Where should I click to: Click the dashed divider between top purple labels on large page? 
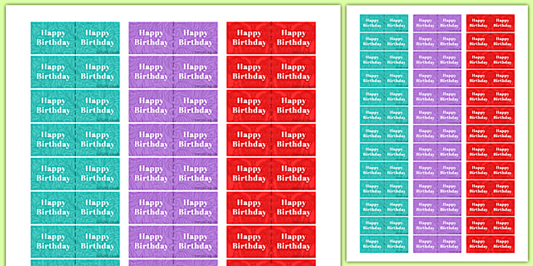coord(173,38)
